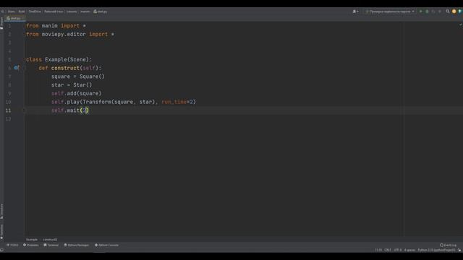
Task: Click the Lessons breadcrumb folder
Action: coord(72,12)
